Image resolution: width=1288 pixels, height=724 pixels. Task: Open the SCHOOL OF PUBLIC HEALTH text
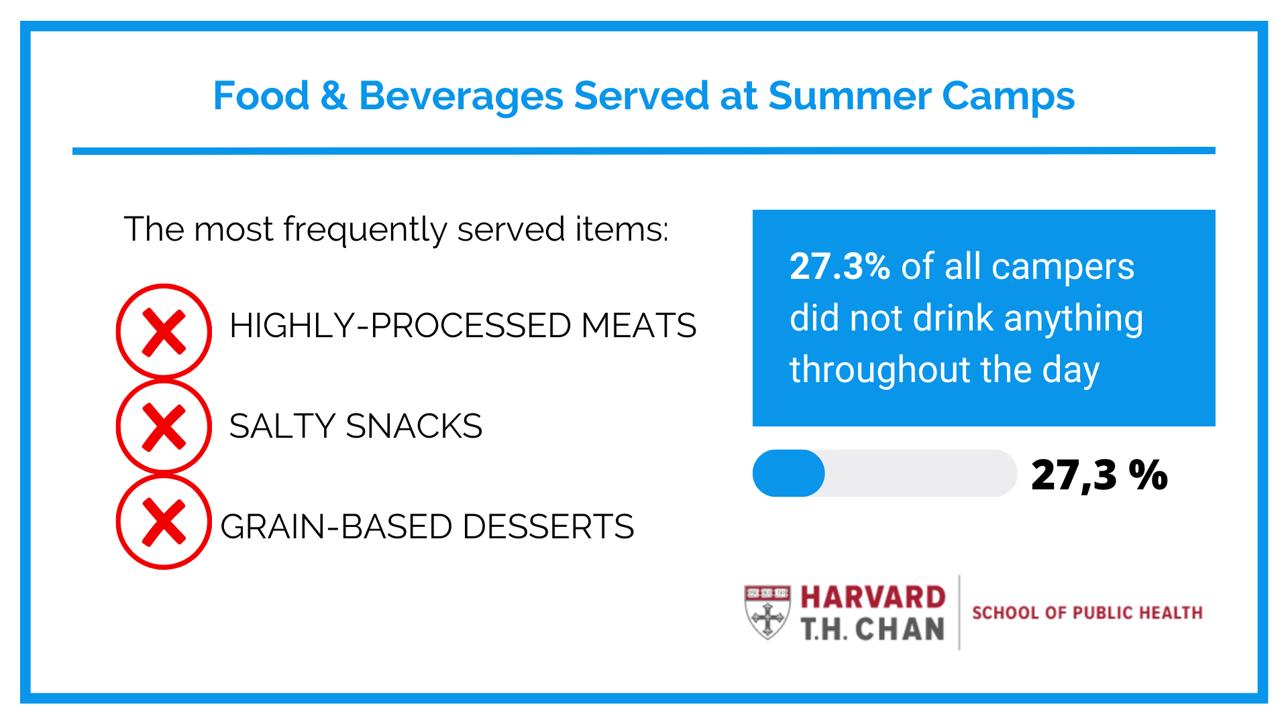1087,613
